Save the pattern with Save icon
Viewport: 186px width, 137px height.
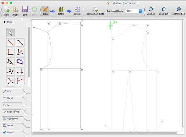pos(25,11)
